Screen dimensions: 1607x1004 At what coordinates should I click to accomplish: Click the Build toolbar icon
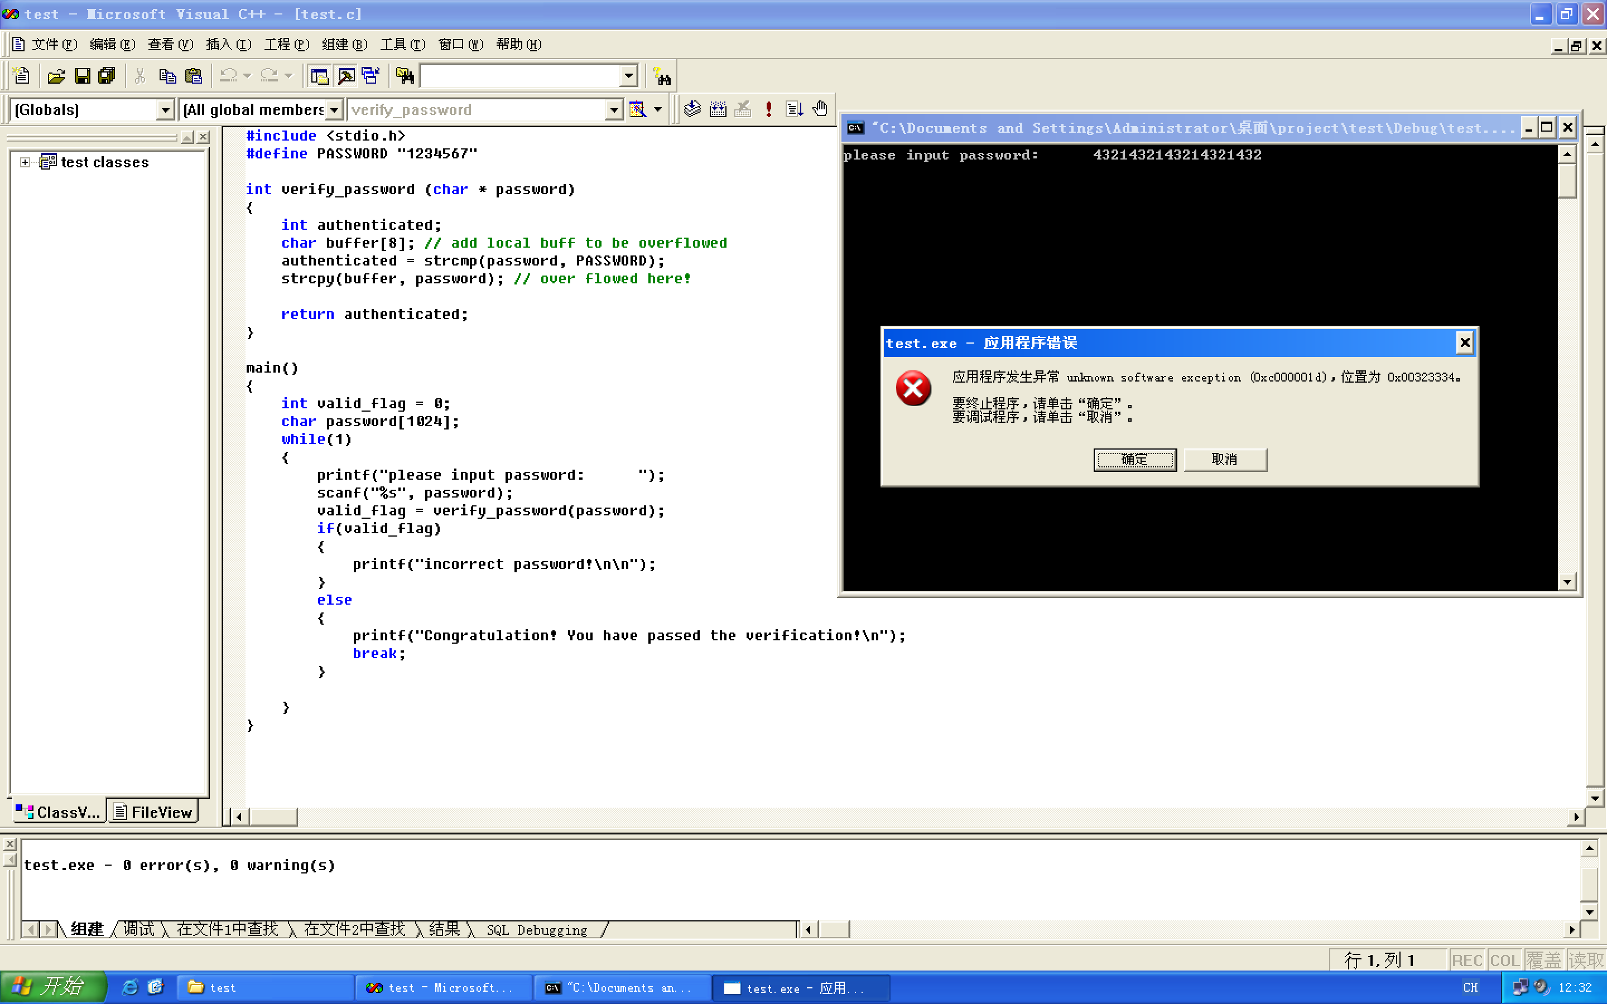[x=718, y=109]
